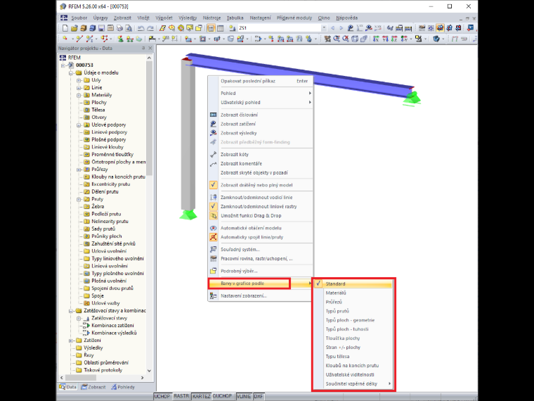Click the show results eye toolbar icon

click(x=368, y=28)
